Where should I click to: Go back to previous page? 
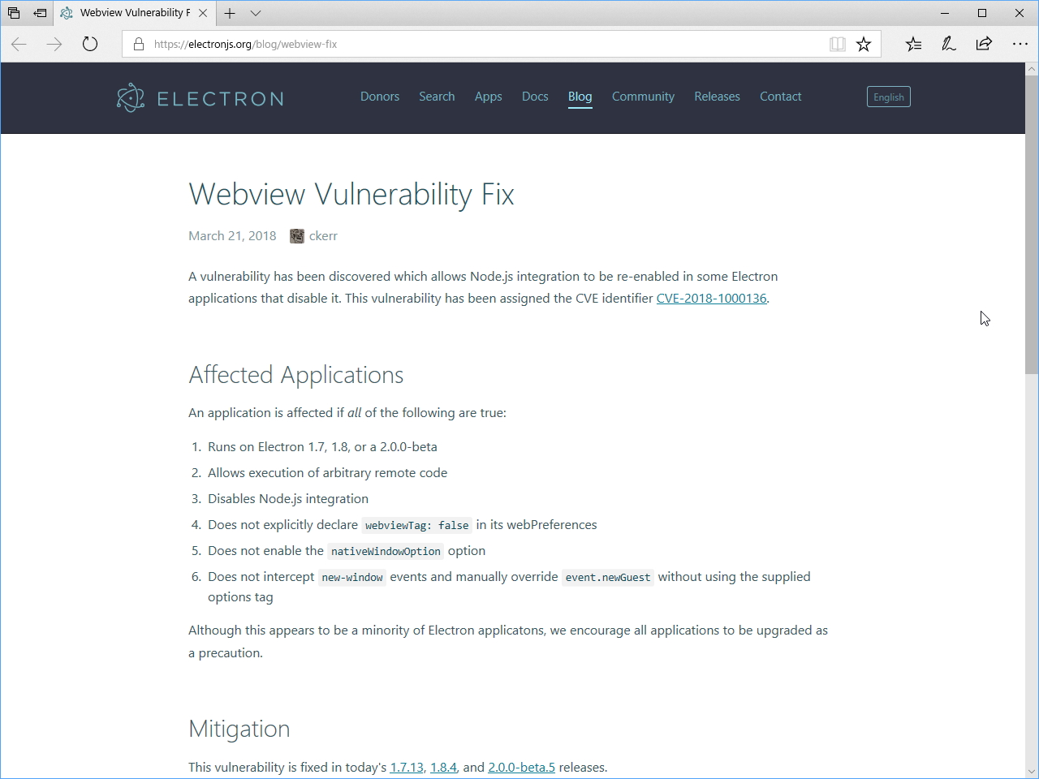click(x=19, y=44)
